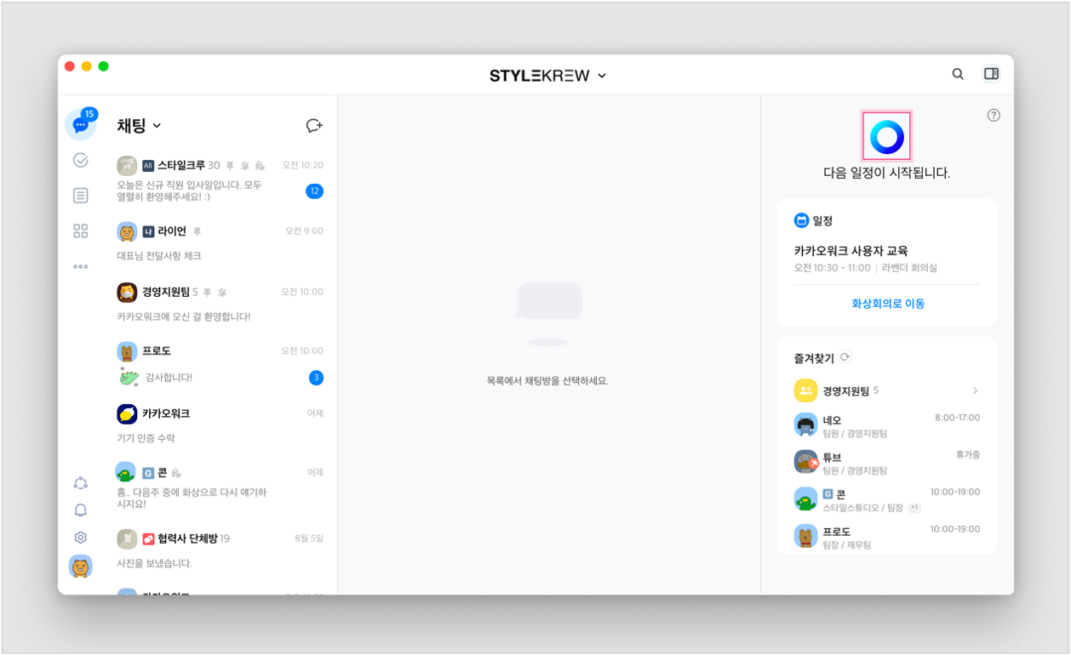
Task: Open the organization chart icon in the sidebar
Action: click(81, 482)
